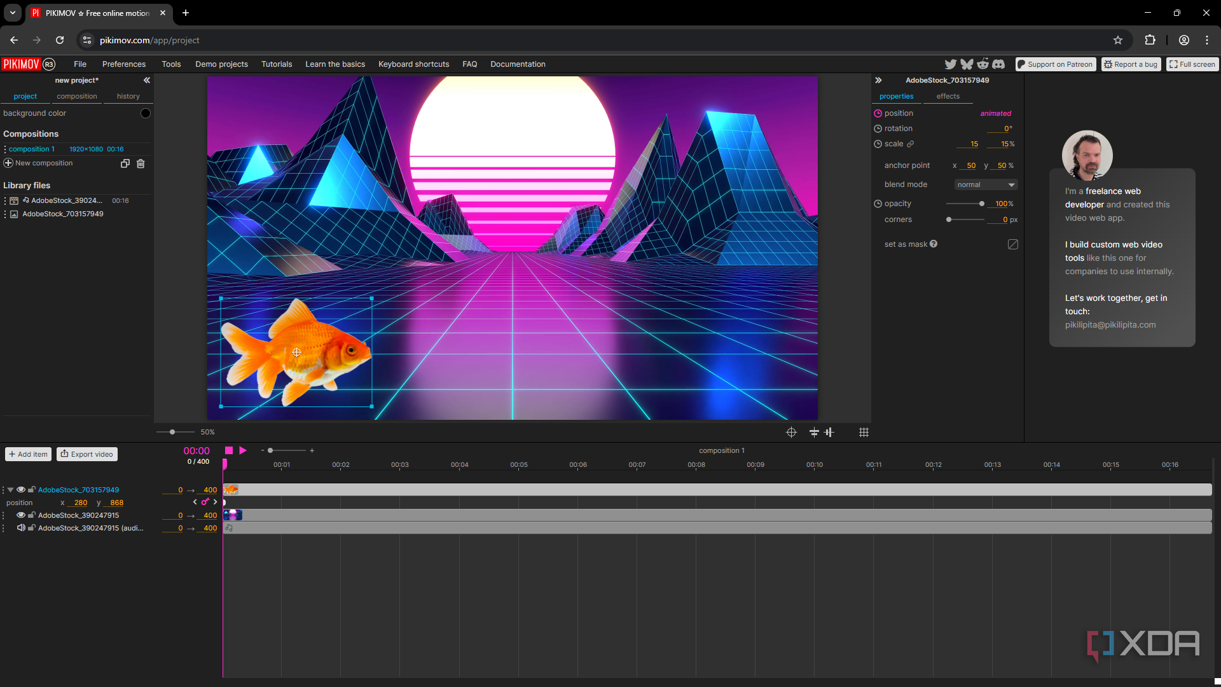Open the Twitter link icon
Viewport: 1221px width, 687px height.
(x=950, y=64)
